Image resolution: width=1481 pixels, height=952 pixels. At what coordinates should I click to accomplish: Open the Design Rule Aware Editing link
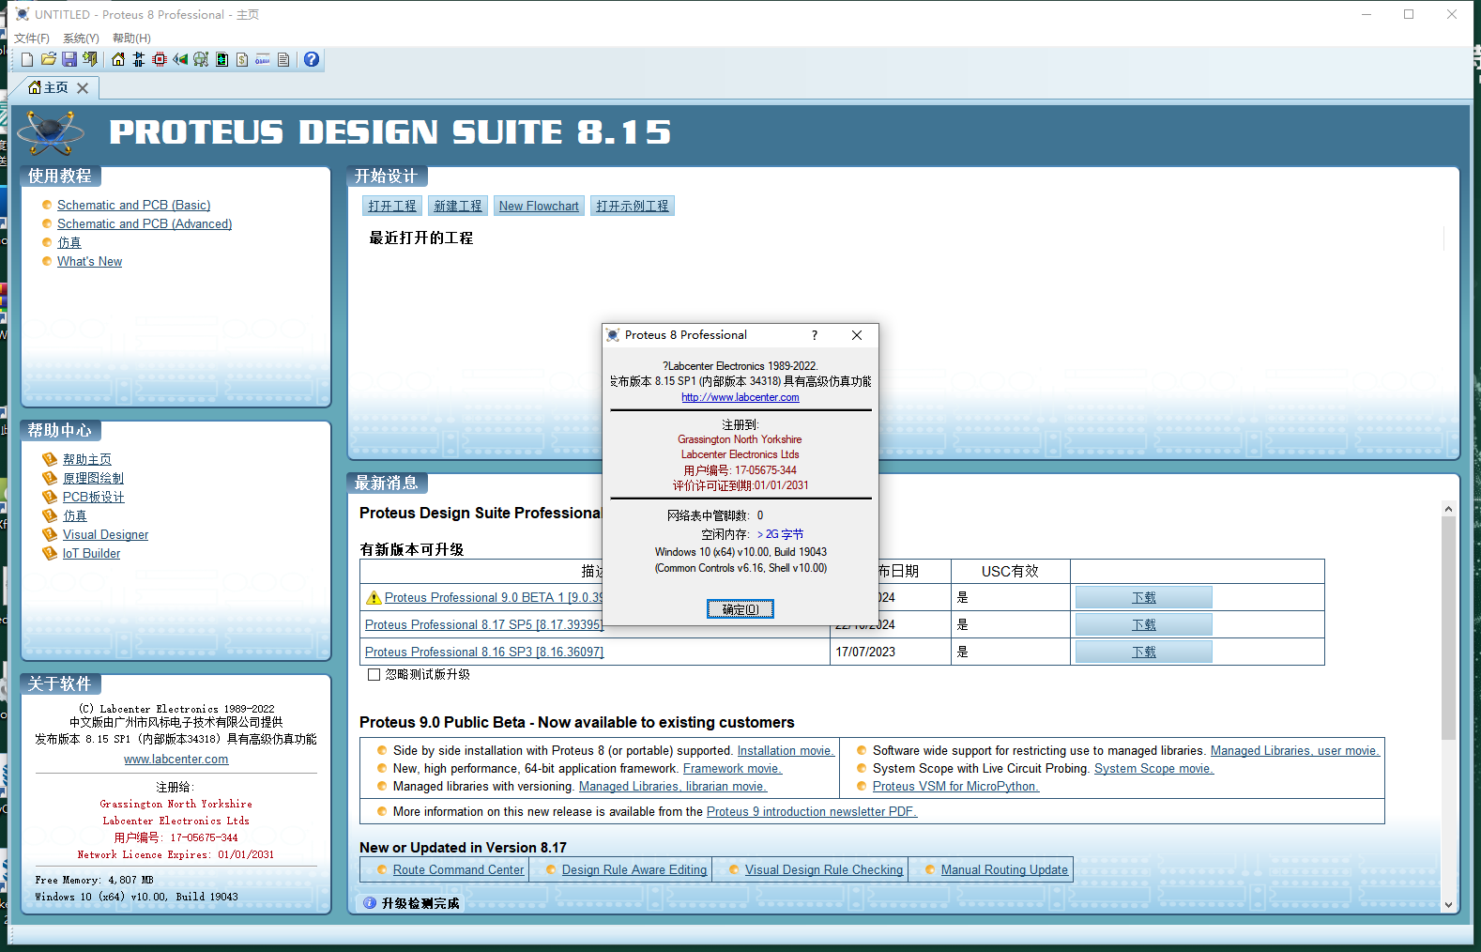pos(634,869)
